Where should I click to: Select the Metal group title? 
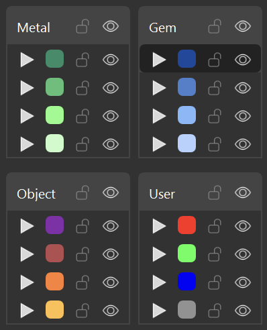[34, 27]
